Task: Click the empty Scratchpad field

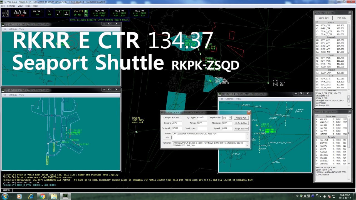Action: [202, 128]
